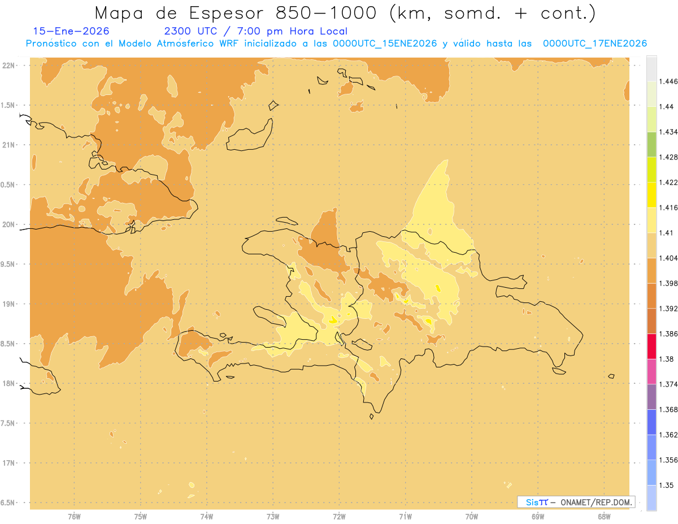The width and height of the screenshot is (678, 524).
Task: Select legend swatch between 1.356 and 1.362
Action: point(651,447)
